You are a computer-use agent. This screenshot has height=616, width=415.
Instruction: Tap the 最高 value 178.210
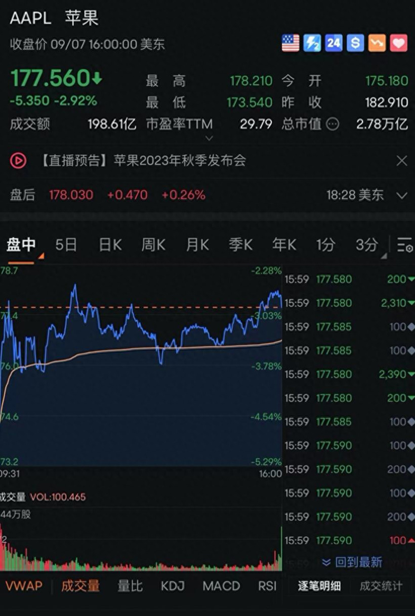point(251,81)
